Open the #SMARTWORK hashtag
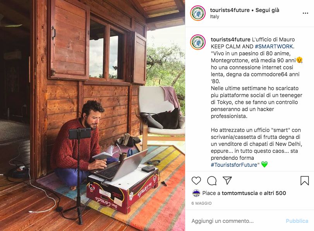314x231 pixels. (x=274, y=46)
